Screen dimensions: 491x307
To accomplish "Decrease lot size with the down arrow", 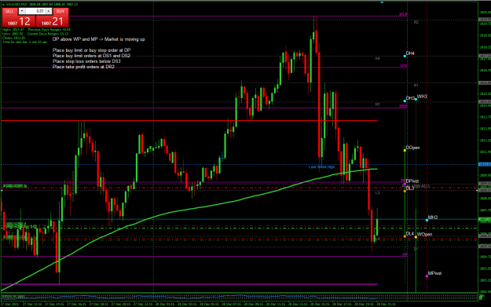I will point(22,11).
